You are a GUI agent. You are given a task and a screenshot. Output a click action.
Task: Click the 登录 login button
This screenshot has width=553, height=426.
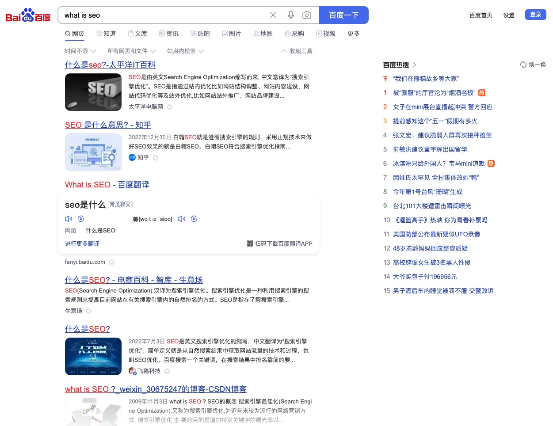[x=536, y=14]
